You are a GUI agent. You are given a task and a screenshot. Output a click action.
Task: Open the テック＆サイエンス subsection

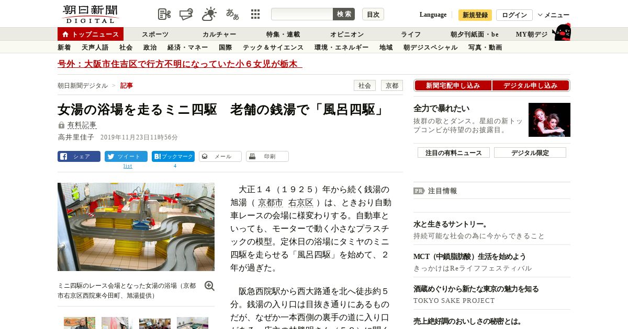click(273, 48)
